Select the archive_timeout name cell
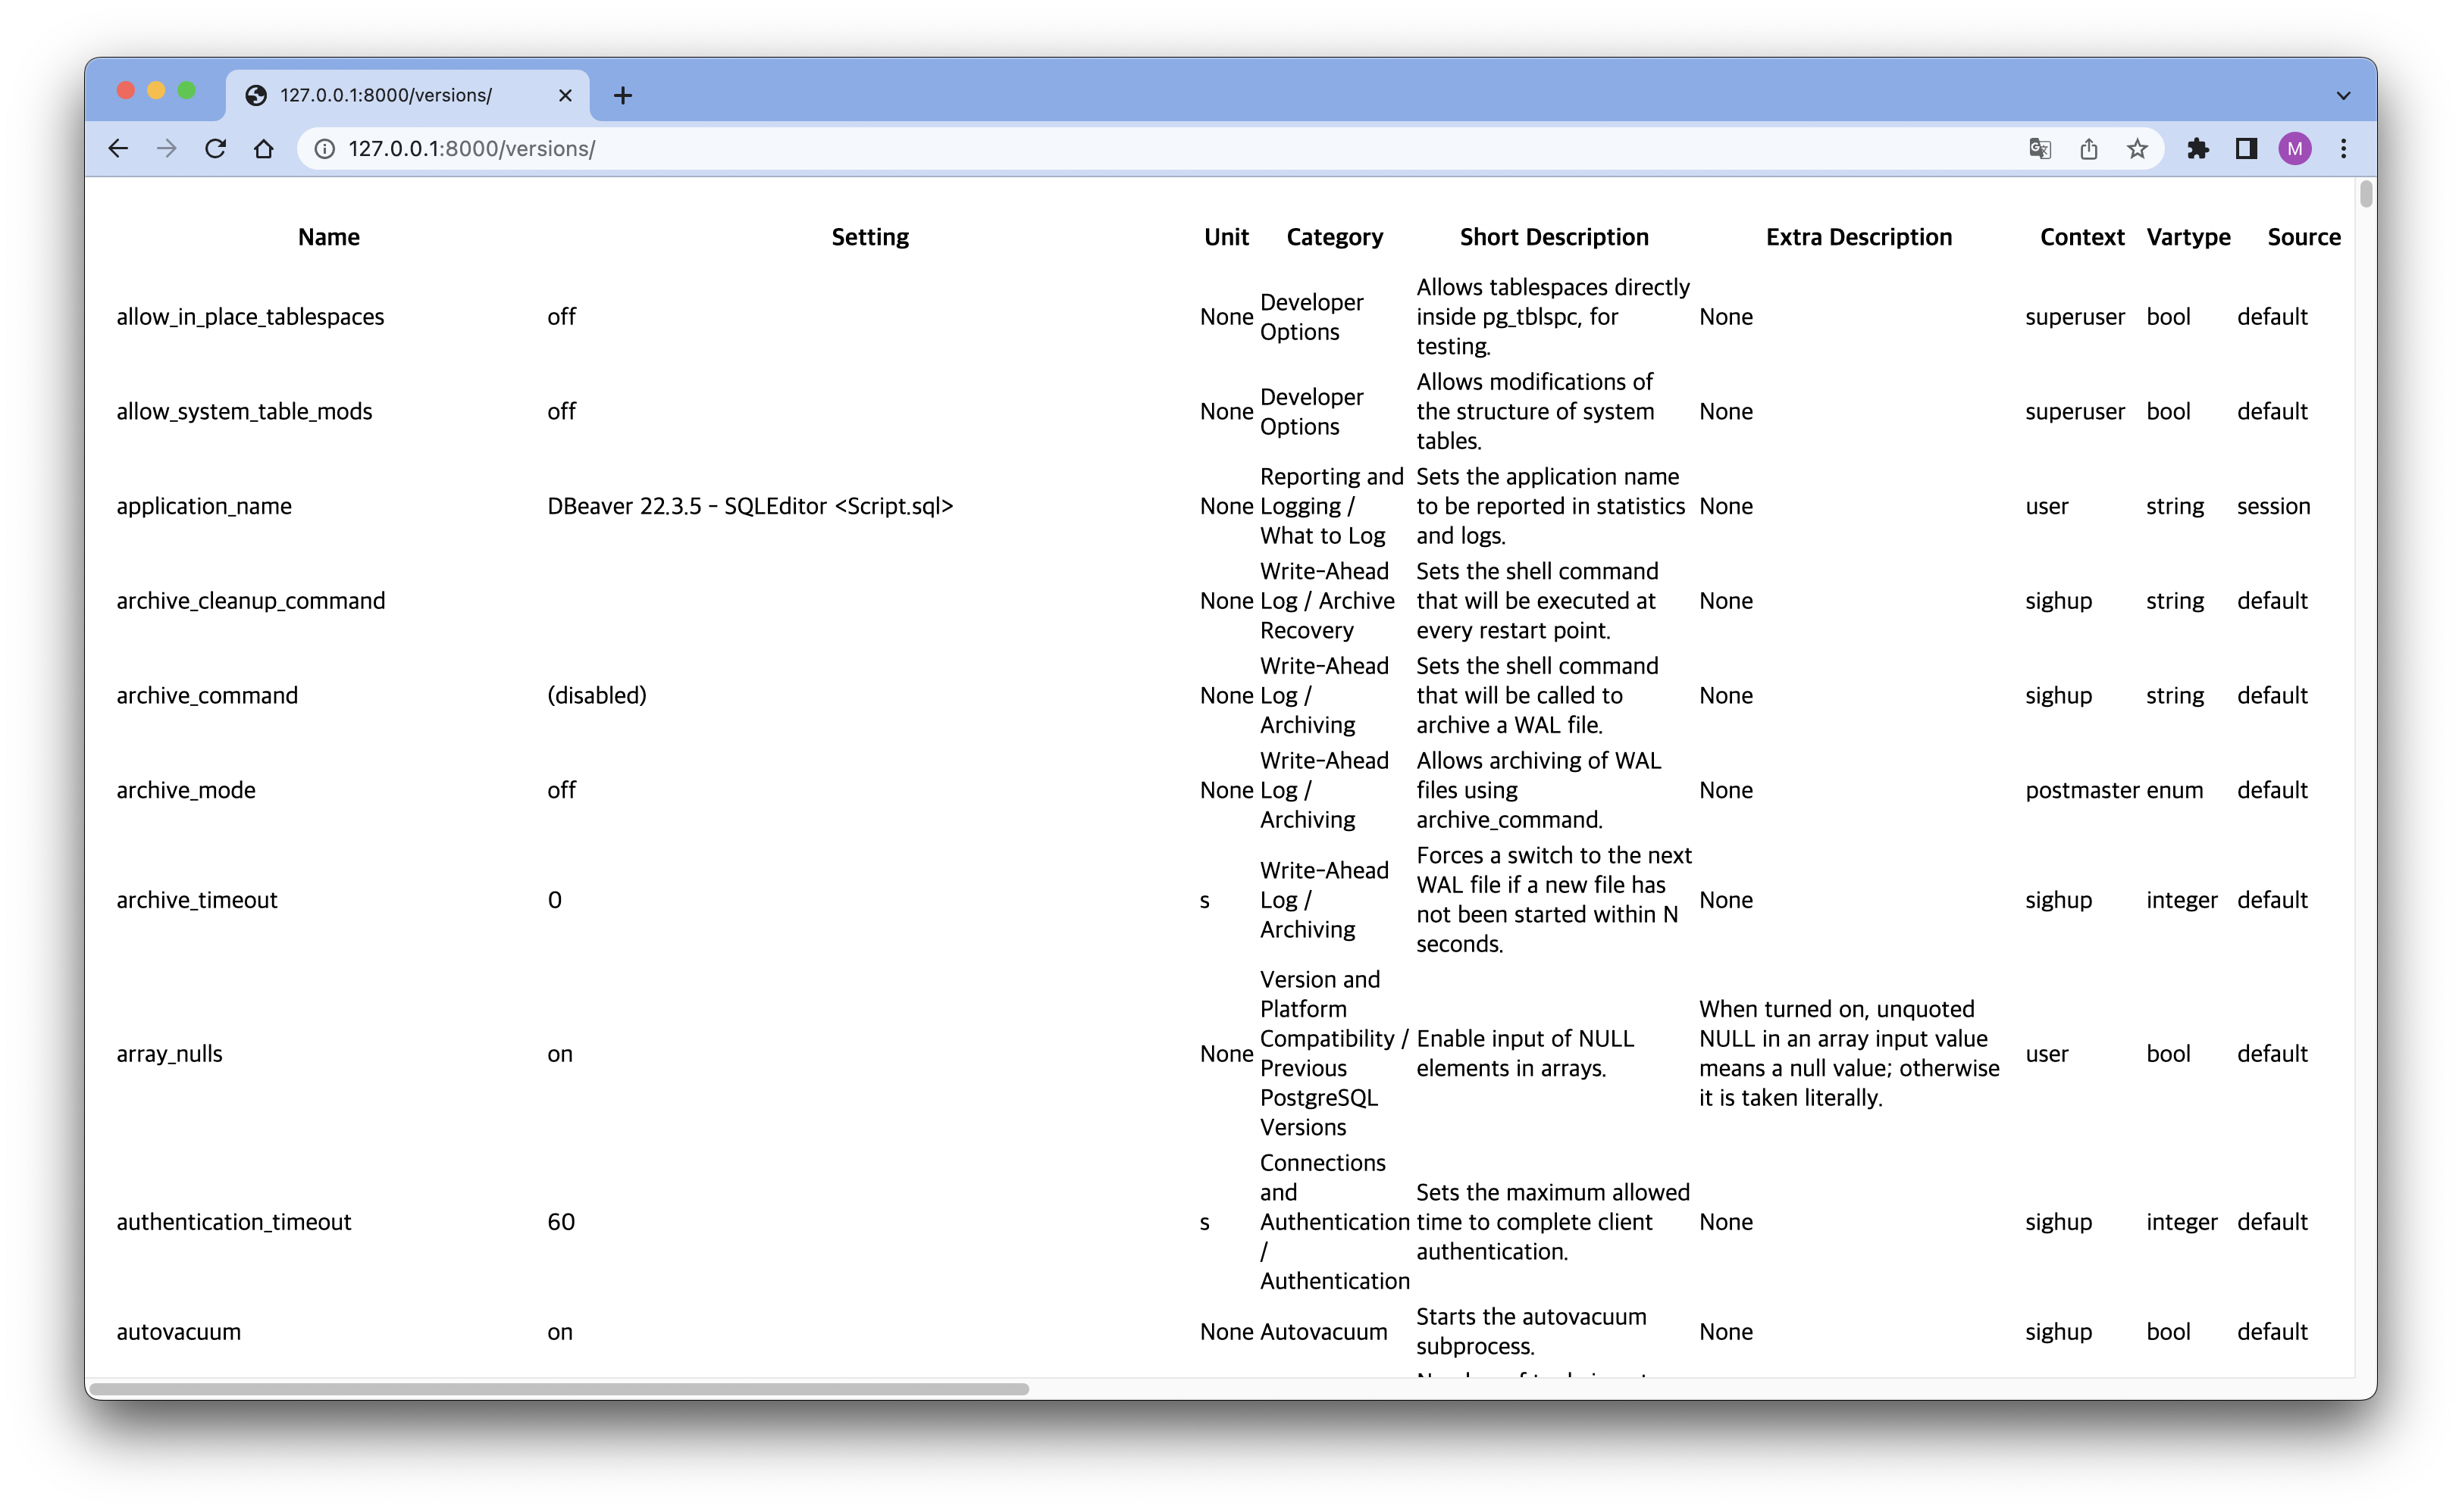Viewport: 2462px width, 1512px height. tap(197, 900)
